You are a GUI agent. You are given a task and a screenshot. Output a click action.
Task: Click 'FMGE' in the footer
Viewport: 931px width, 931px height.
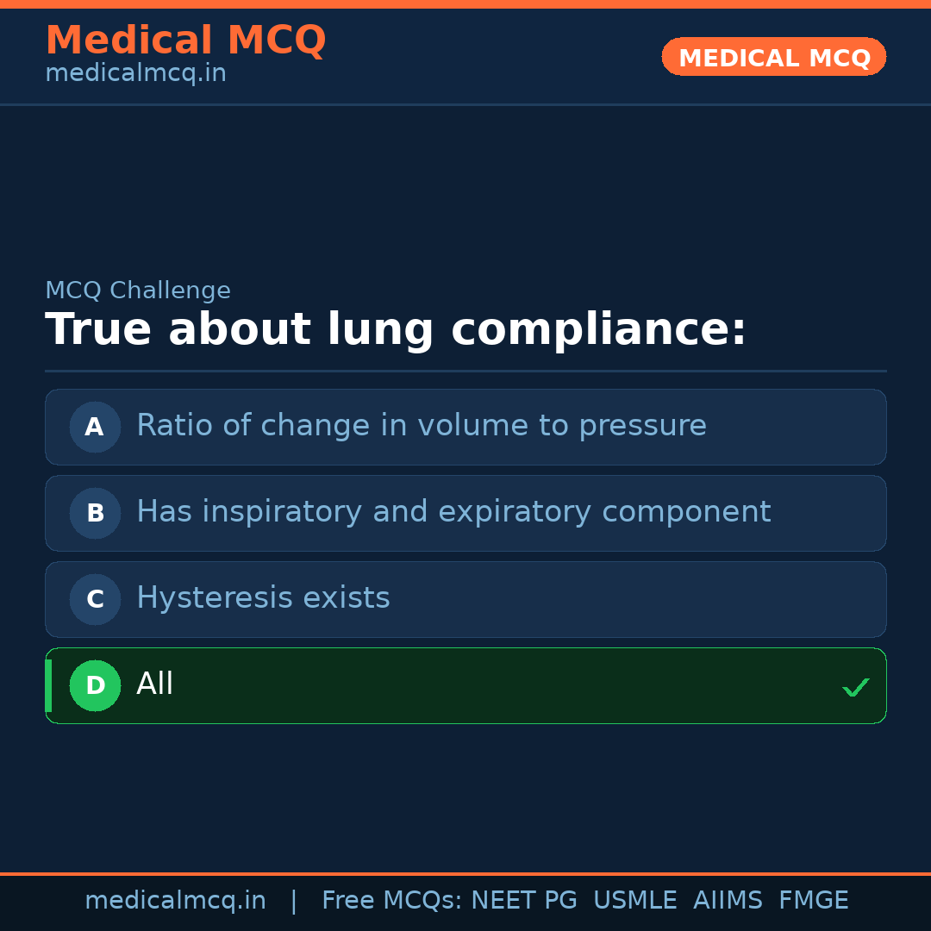point(813,901)
